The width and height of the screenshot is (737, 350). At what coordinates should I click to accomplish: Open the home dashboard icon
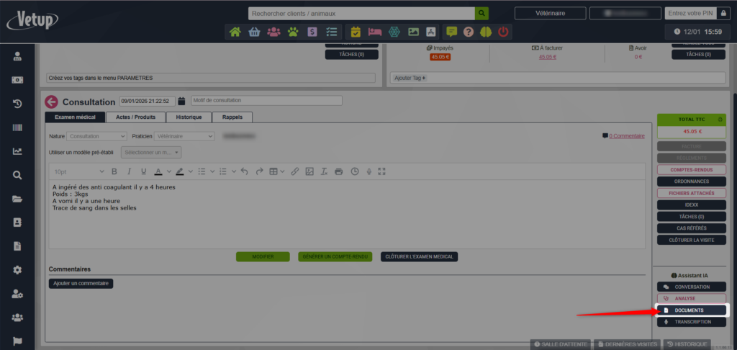[x=235, y=32]
